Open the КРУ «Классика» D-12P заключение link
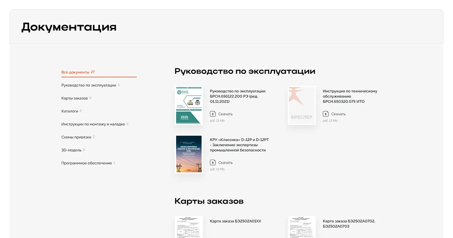453x238 pixels. [239, 145]
